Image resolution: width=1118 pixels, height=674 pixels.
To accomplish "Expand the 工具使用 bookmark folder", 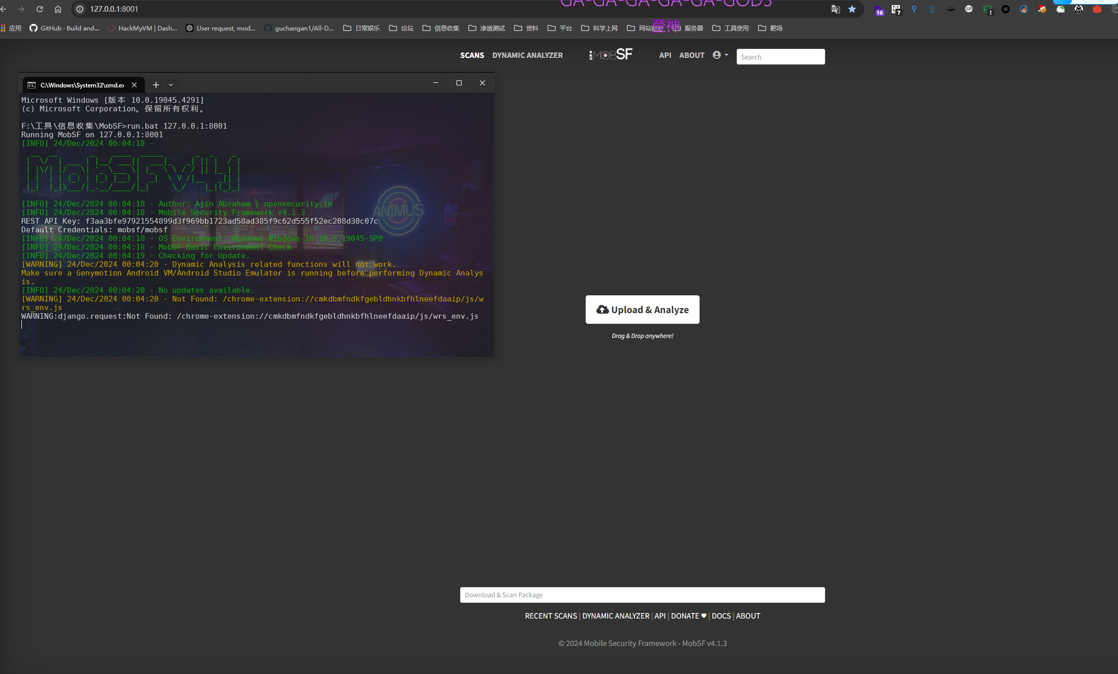I will (x=731, y=28).
